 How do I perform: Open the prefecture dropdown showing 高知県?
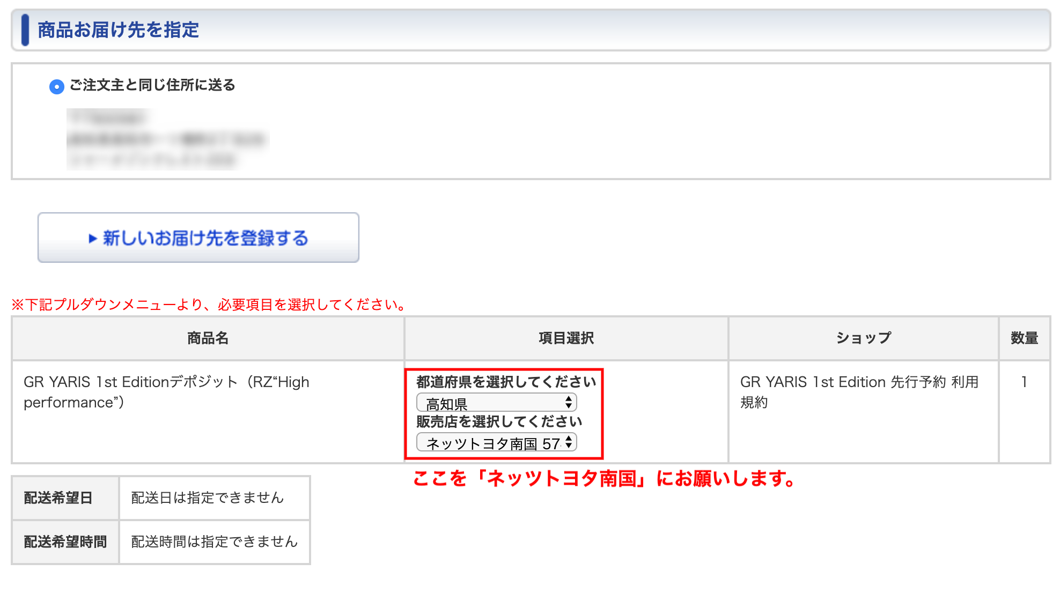coord(497,403)
